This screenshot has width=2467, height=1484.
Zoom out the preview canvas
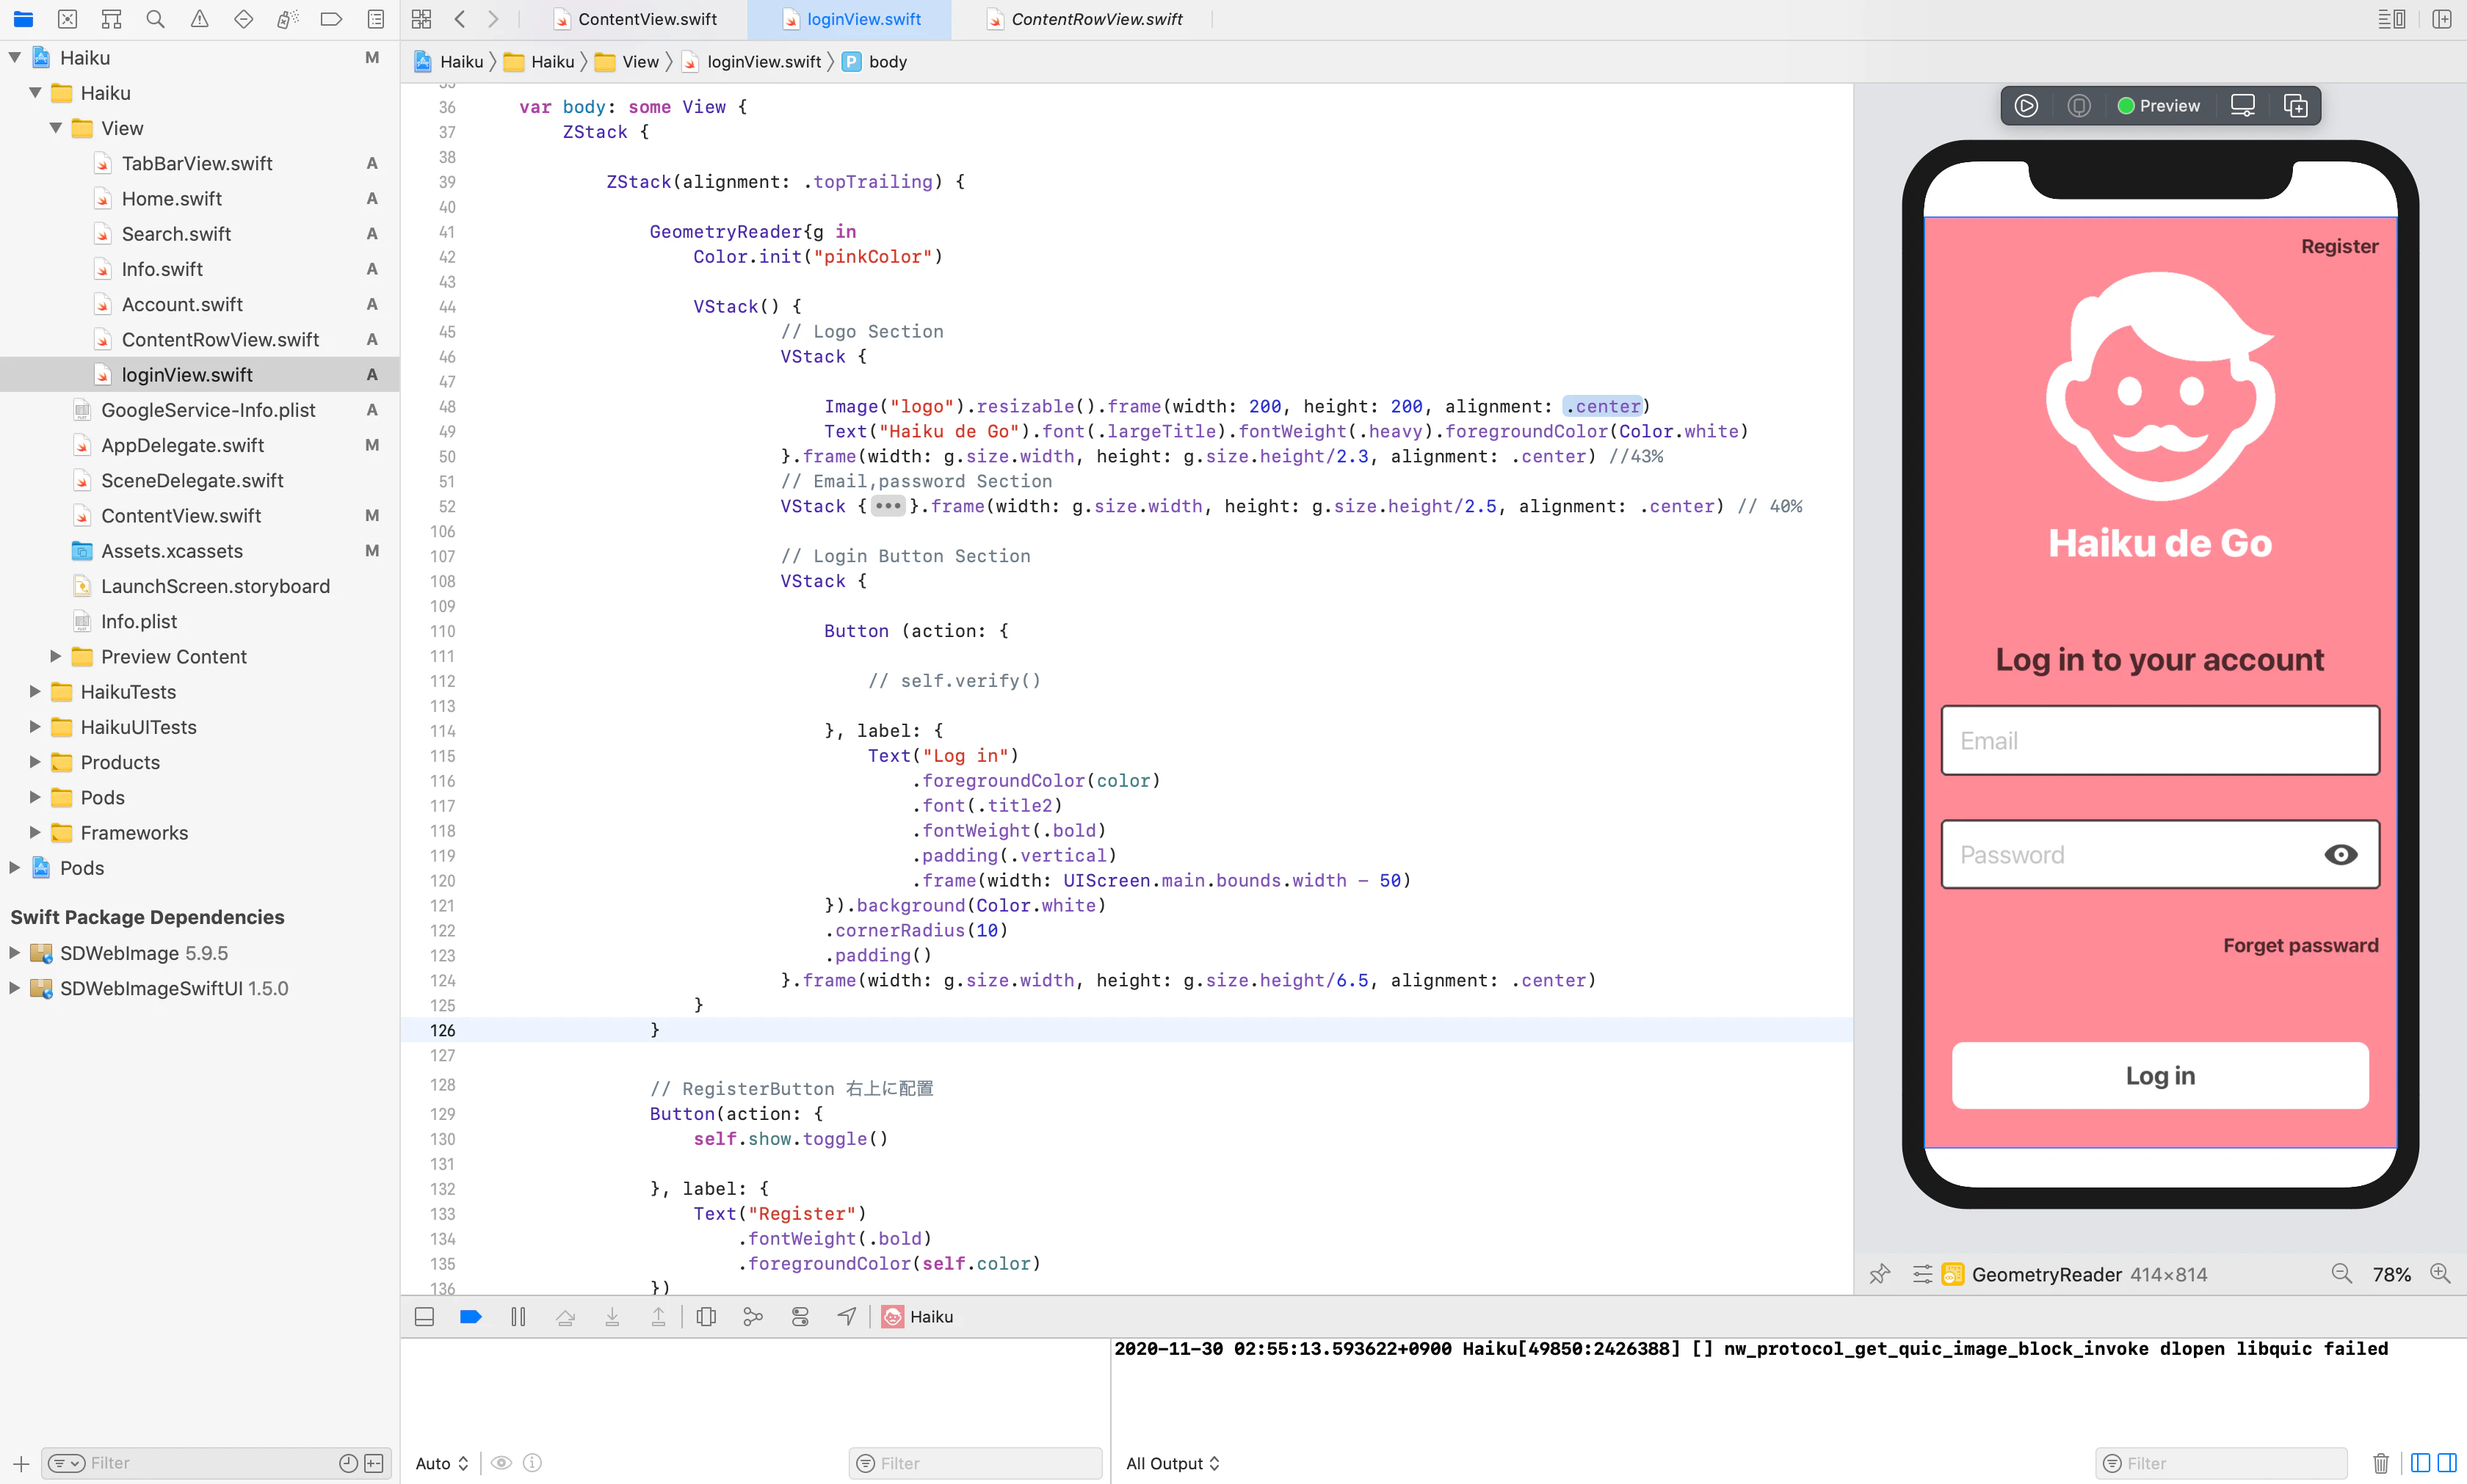click(x=2342, y=1274)
